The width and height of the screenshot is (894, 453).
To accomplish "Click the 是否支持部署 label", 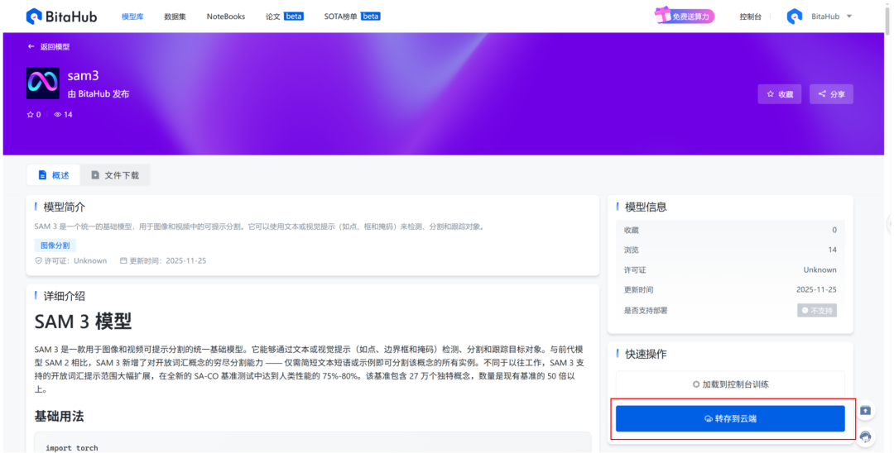I will tap(646, 310).
